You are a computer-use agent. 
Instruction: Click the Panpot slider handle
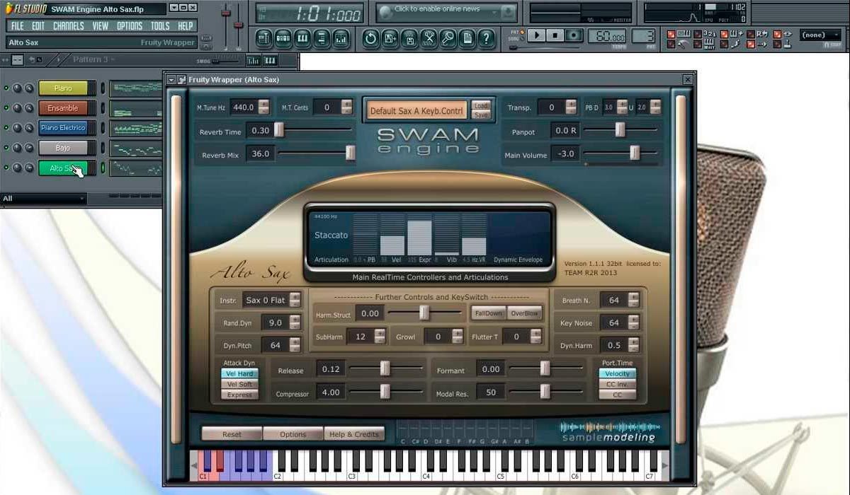pos(620,130)
